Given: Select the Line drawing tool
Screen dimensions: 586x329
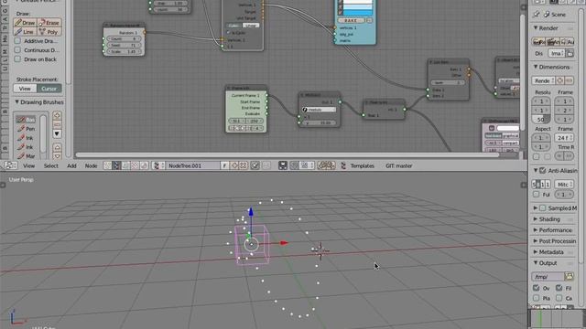Looking at the screenshot, I should click(x=25, y=32).
